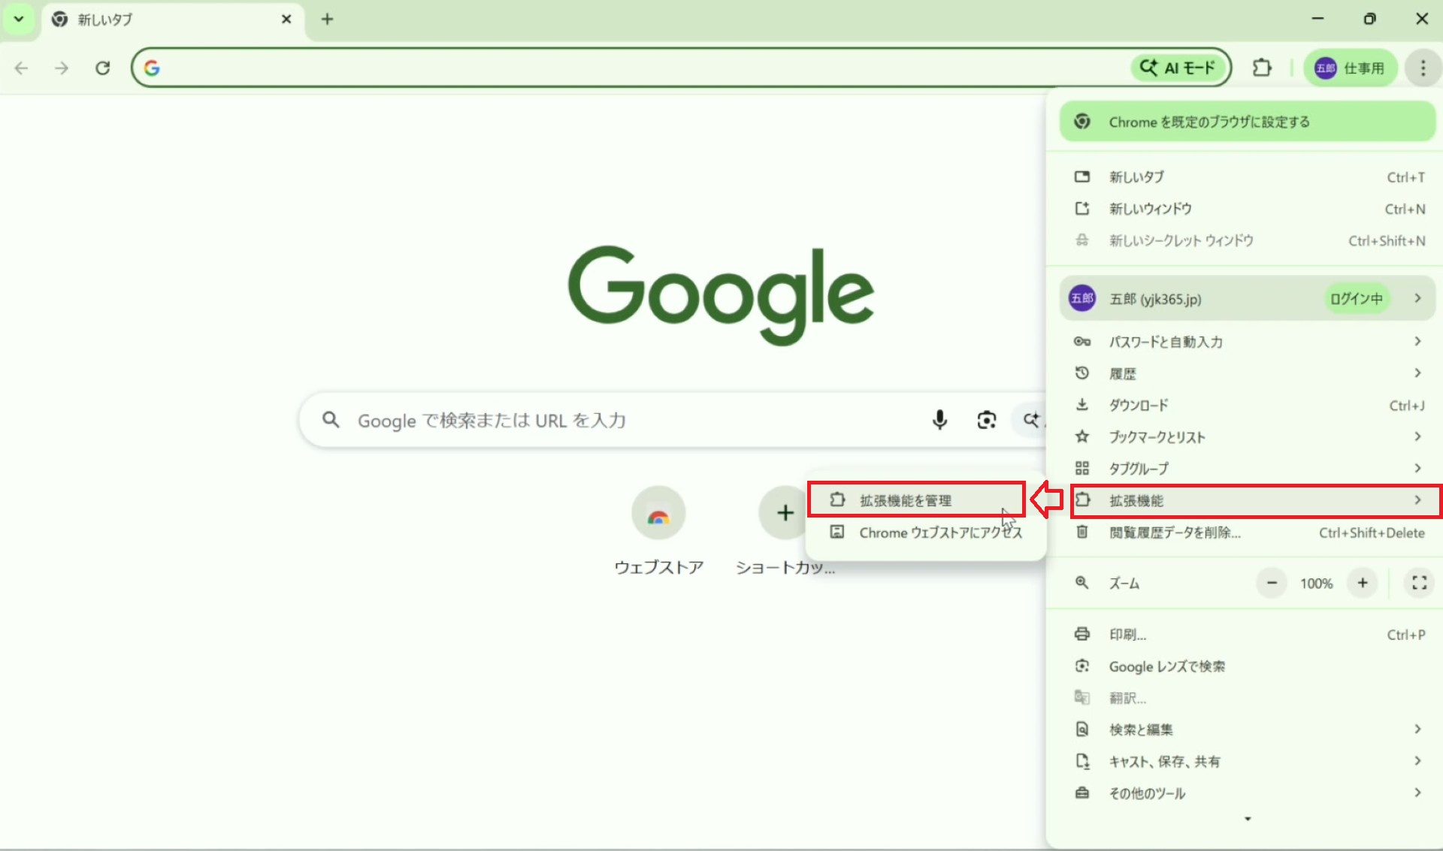Image resolution: width=1443 pixels, height=851 pixels.
Task: Toggle fullscreen mode icon in zoom row
Action: 1419,583
